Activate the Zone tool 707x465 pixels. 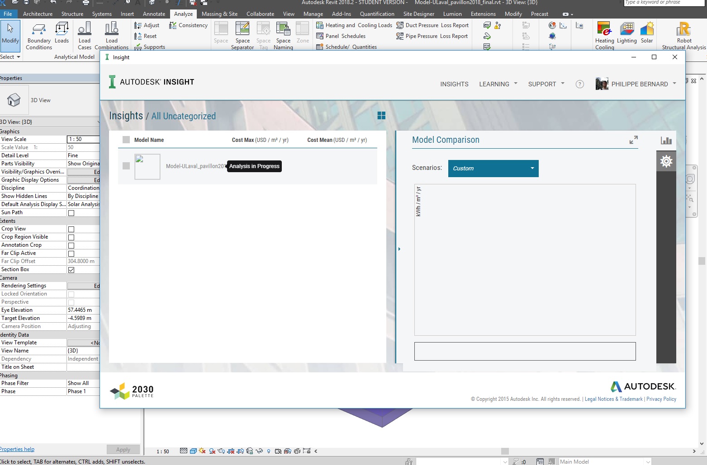302,35
